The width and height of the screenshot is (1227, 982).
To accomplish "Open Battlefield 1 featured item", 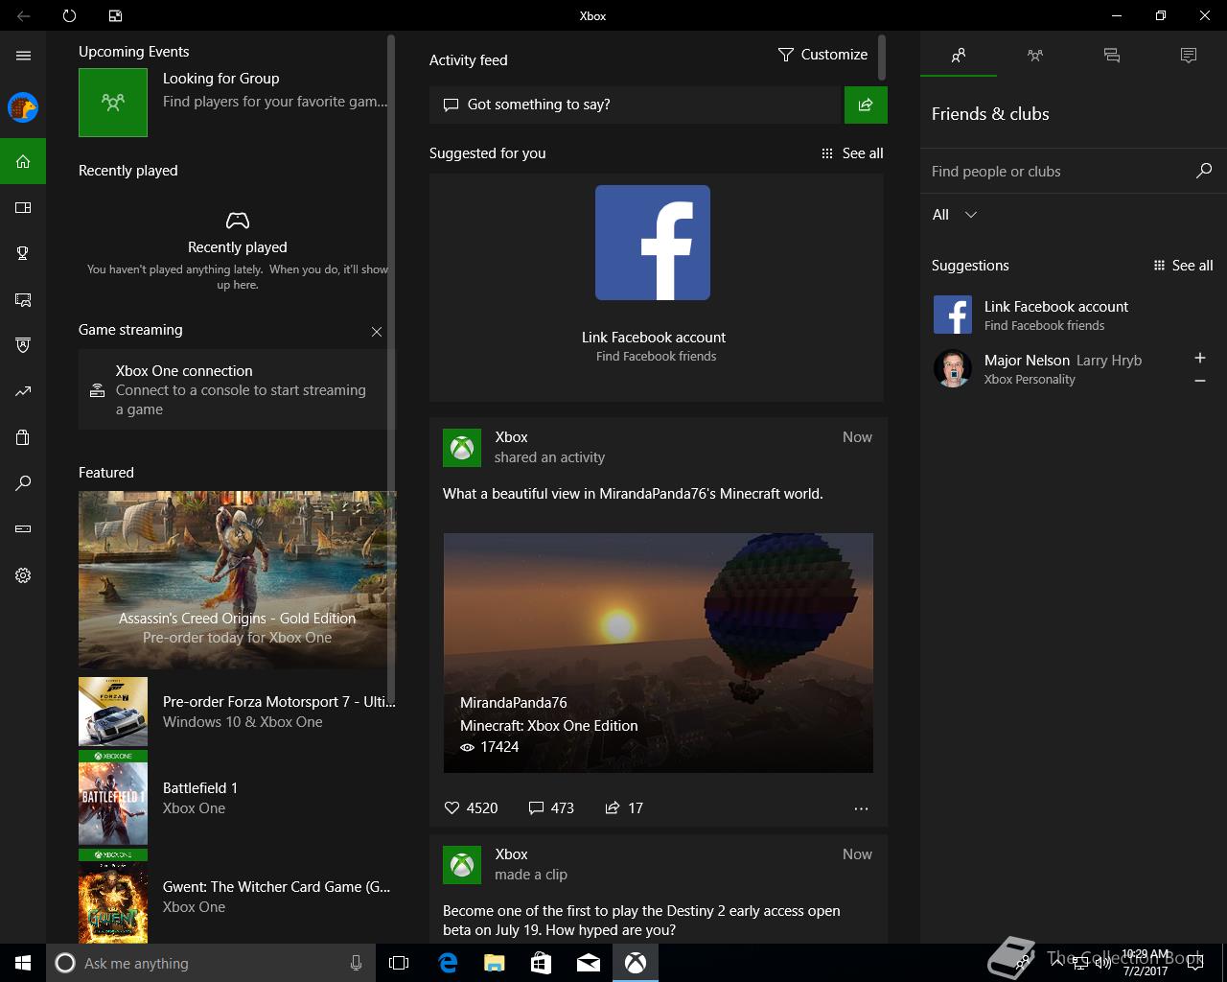I will 237,798.
